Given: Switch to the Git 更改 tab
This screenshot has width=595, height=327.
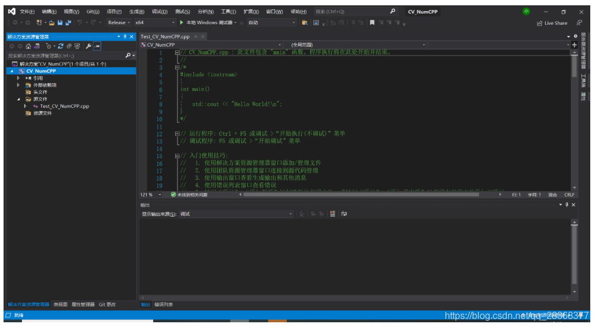Looking at the screenshot, I should pos(108,305).
